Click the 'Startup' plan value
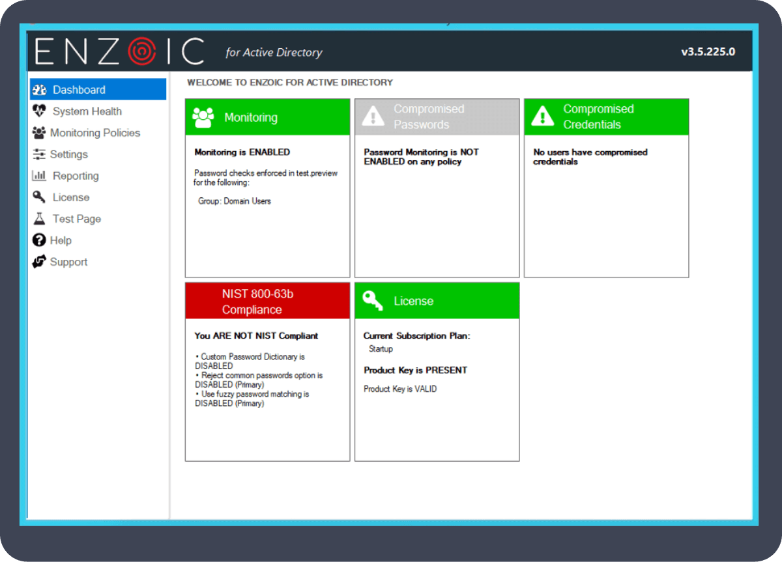This screenshot has height=562, width=782. tap(381, 349)
